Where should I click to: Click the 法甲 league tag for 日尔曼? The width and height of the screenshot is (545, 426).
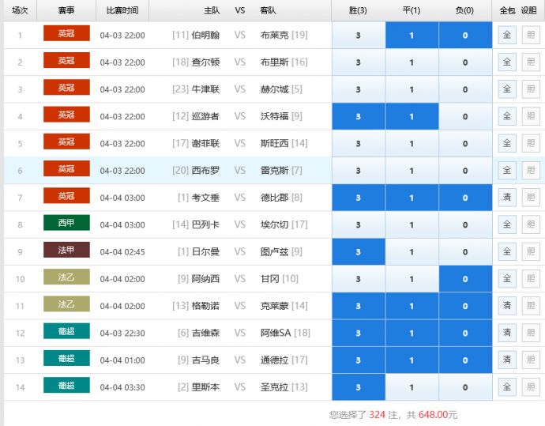coord(66,251)
